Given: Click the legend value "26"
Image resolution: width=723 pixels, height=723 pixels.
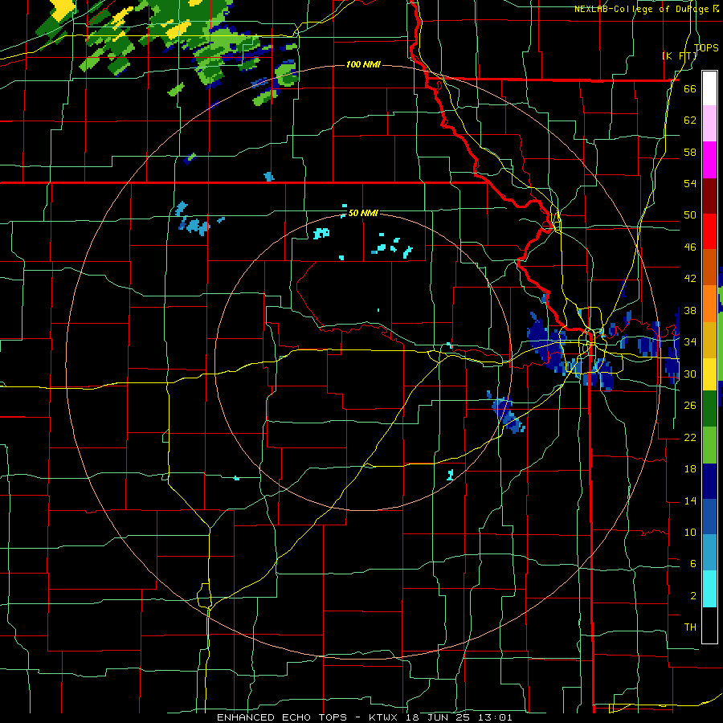Looking at the screenshot, I should (690, 406).
